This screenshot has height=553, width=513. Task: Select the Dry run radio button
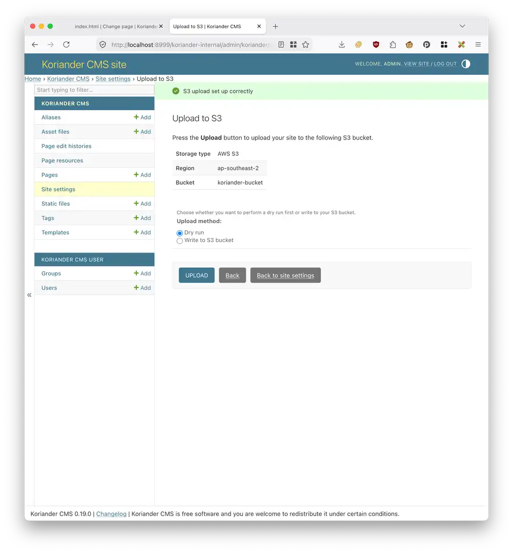(x=180, y=233)
